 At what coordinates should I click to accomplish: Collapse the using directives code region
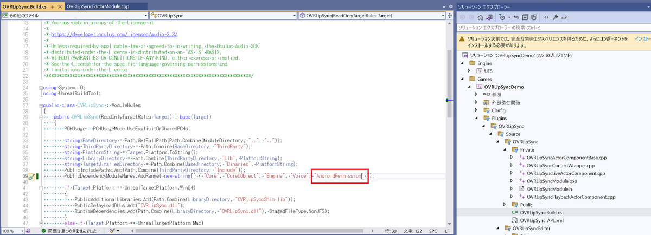point(42,88)
